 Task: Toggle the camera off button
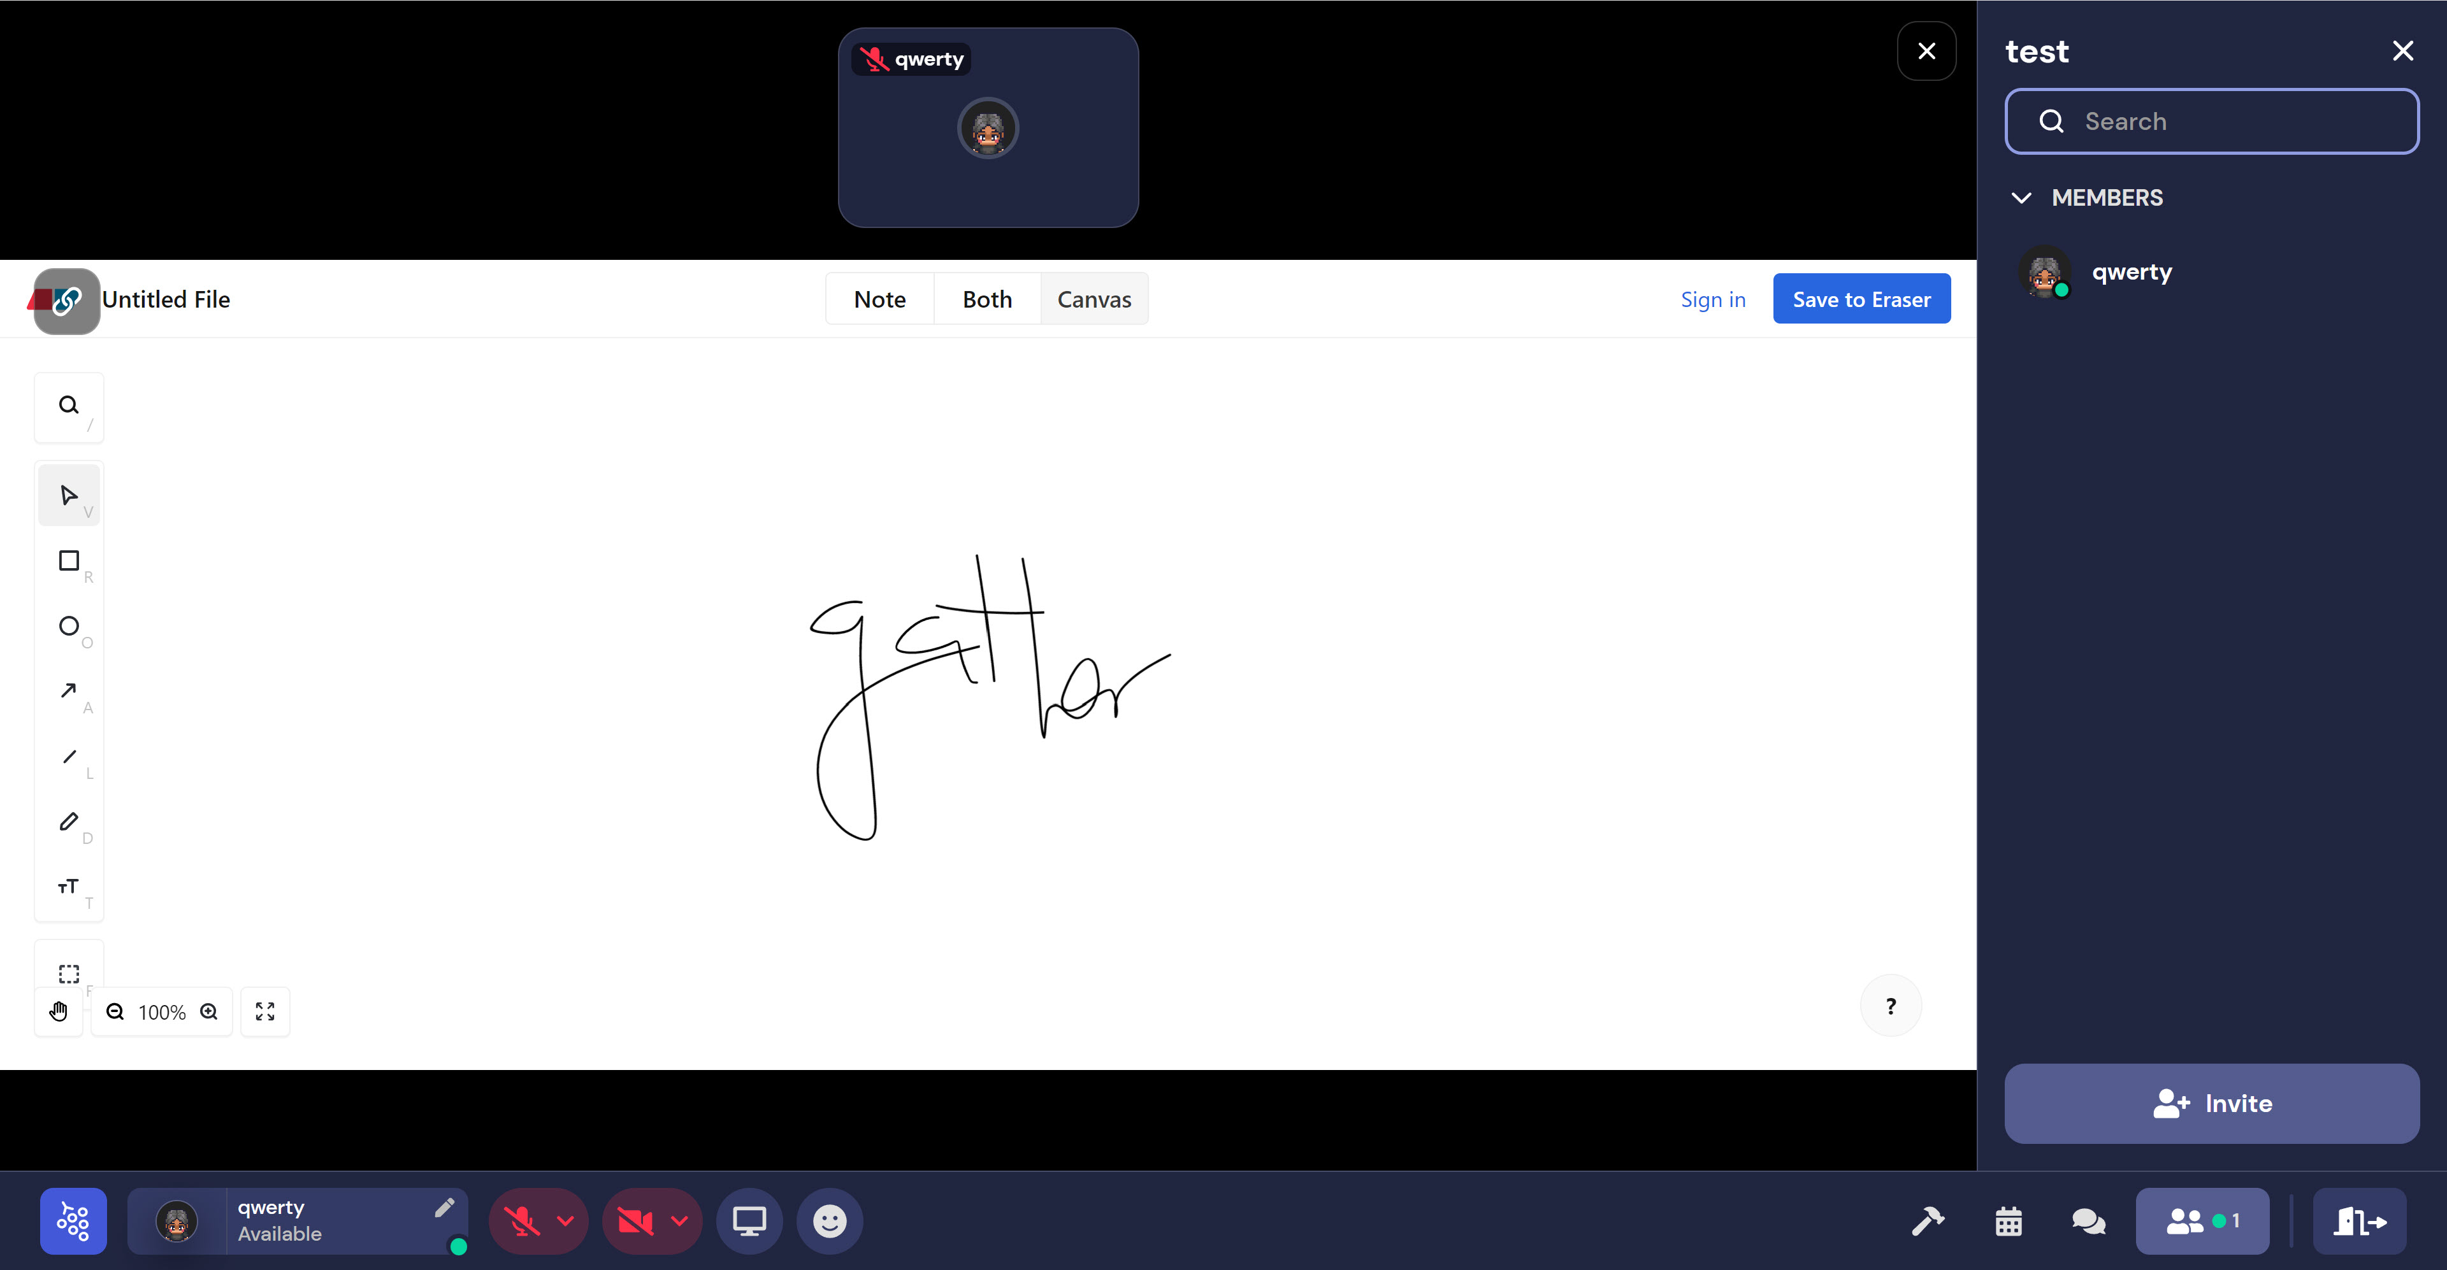click(635, 1221)
